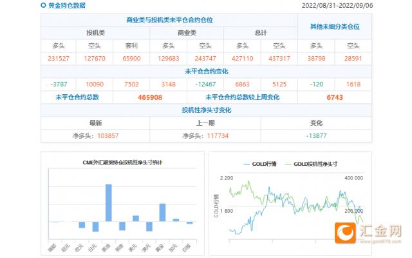Click the 总计 column group header
Viewport: 412px width, 258px height.
(261, 33)
